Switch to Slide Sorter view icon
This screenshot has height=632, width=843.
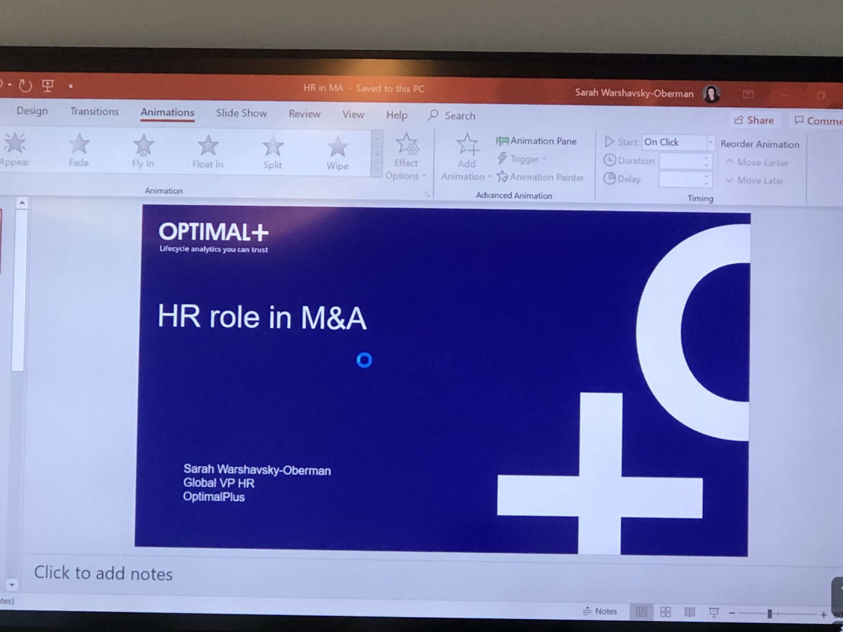666,612
